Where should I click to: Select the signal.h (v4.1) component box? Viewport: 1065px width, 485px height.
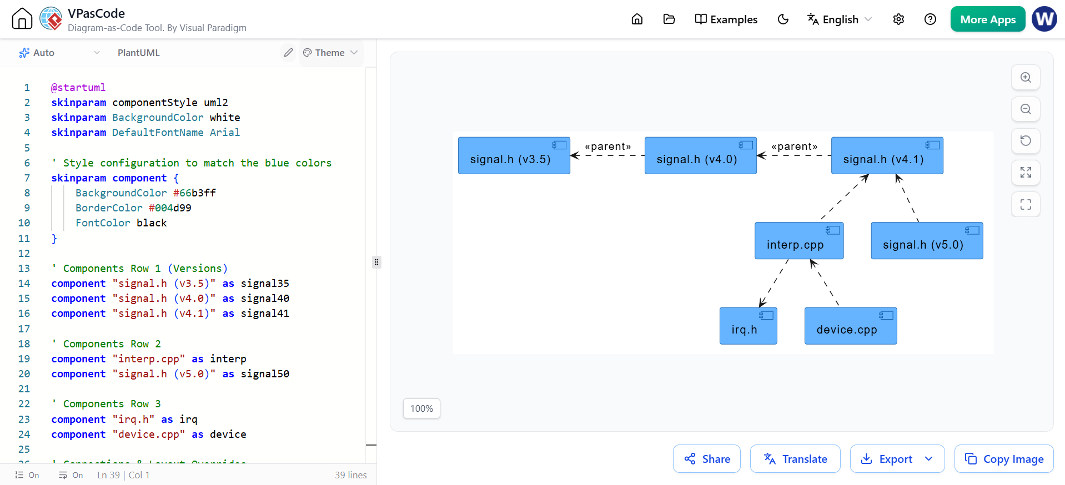click(x=887, y=156)
